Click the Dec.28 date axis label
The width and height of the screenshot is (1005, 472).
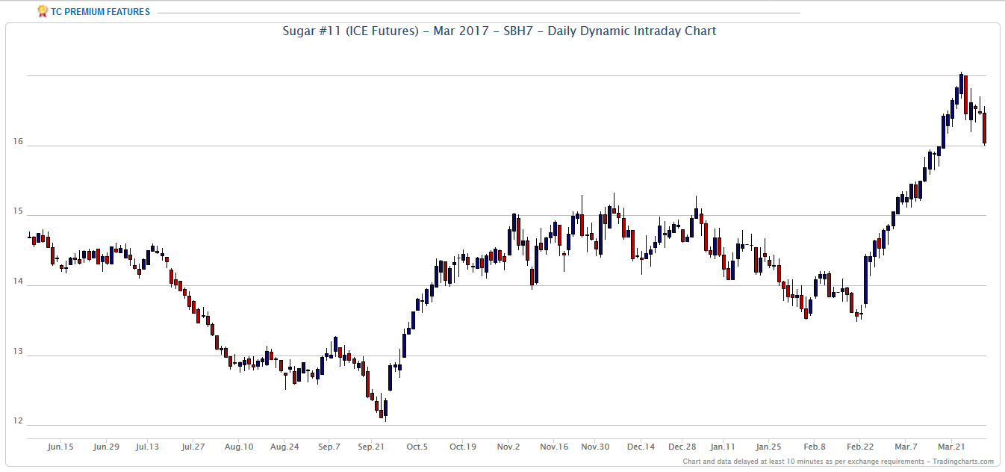(682, 447)
